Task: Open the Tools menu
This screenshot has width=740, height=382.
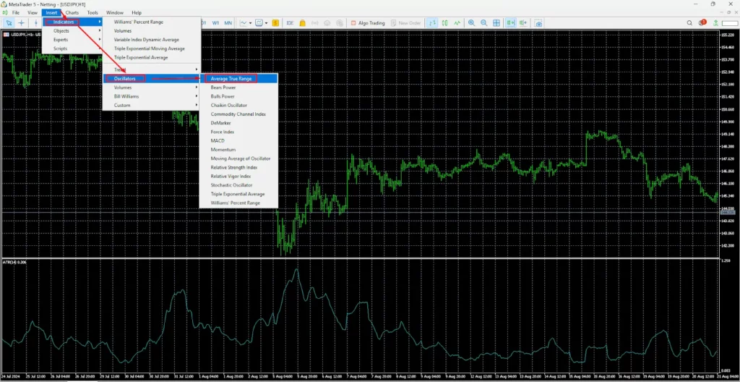Action: coord(92,13)
